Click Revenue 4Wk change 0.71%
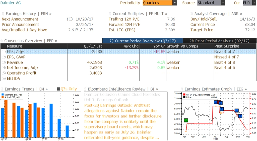 tap(134, 62)
